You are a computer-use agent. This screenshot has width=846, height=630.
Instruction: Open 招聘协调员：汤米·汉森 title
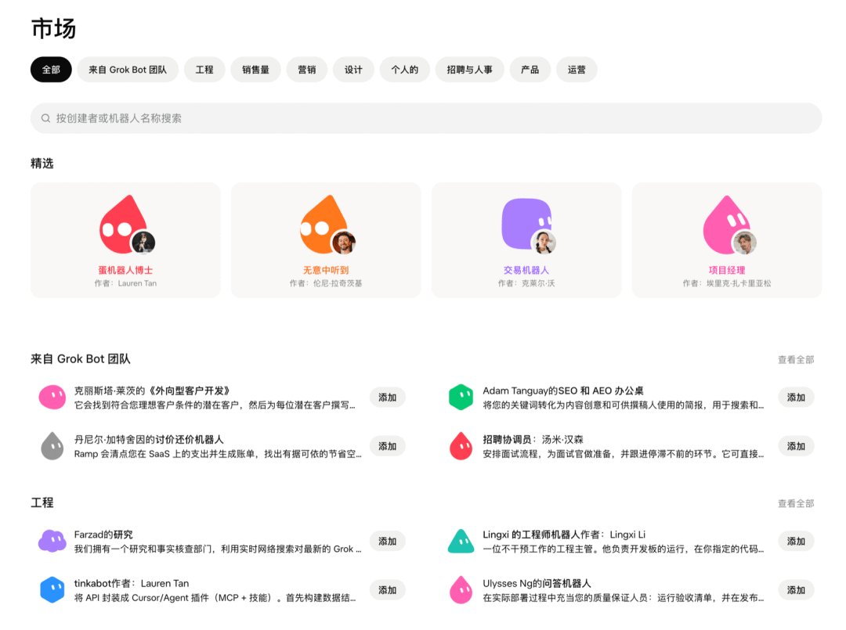(533, 440)
